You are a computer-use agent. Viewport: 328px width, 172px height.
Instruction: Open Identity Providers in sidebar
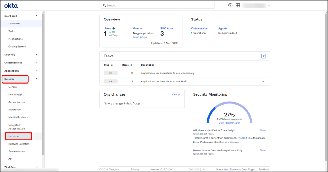pyautogui.click(x=18, y=117)
